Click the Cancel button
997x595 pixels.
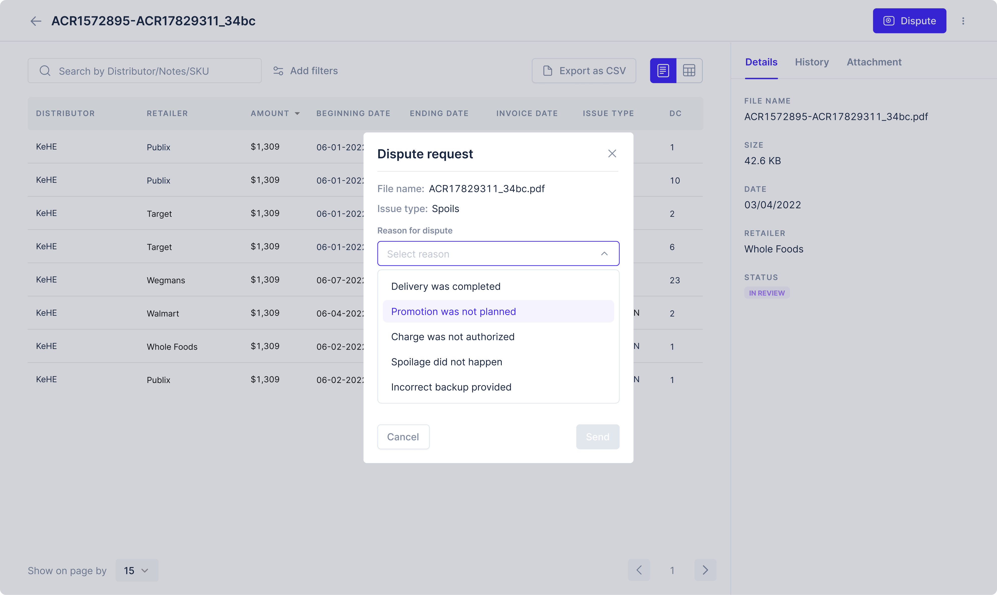click(403, 437)
